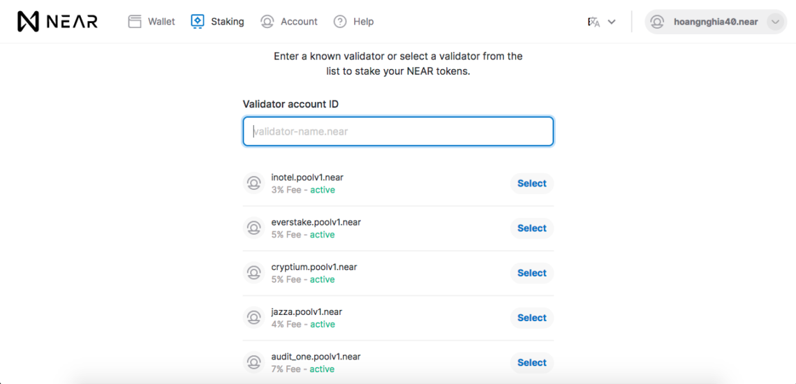The height and width of the screenshot is (384, 796).
Task: Click the 3% Fee - active text
Action: point(303,190)
